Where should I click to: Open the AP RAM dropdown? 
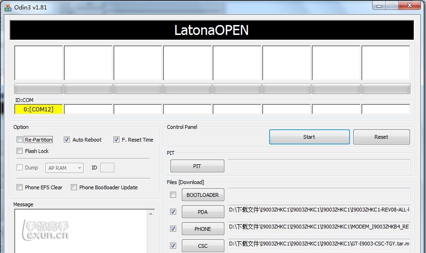coord(64,168)
